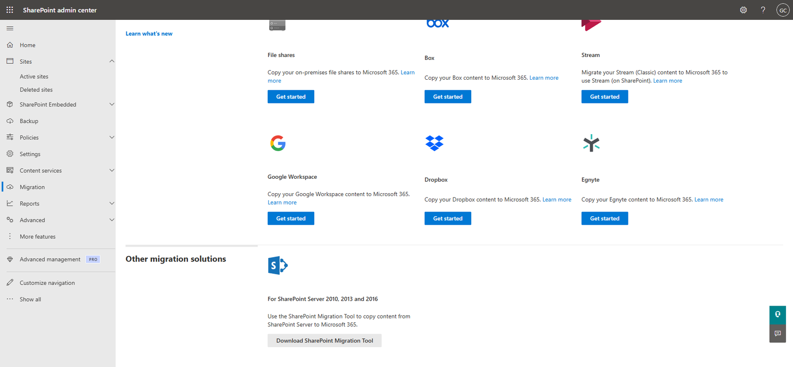Collapse navigation with hamburger icon

[x=10, y=28]
